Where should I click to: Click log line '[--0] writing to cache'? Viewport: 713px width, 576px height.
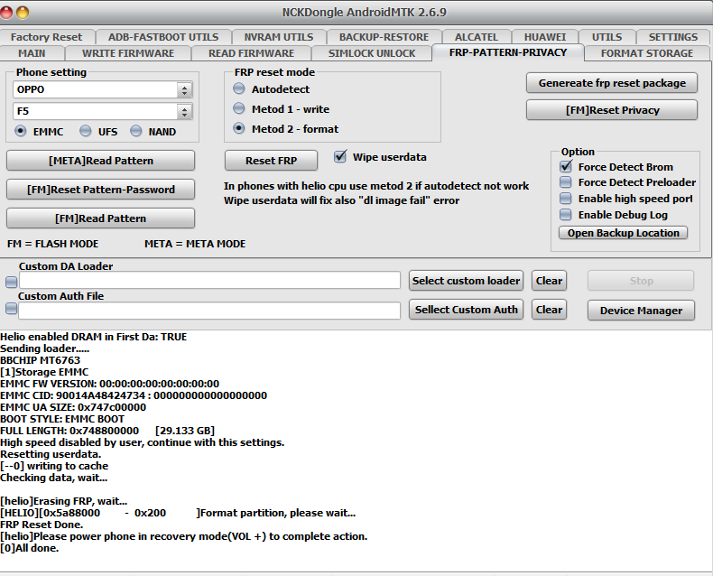54,466
